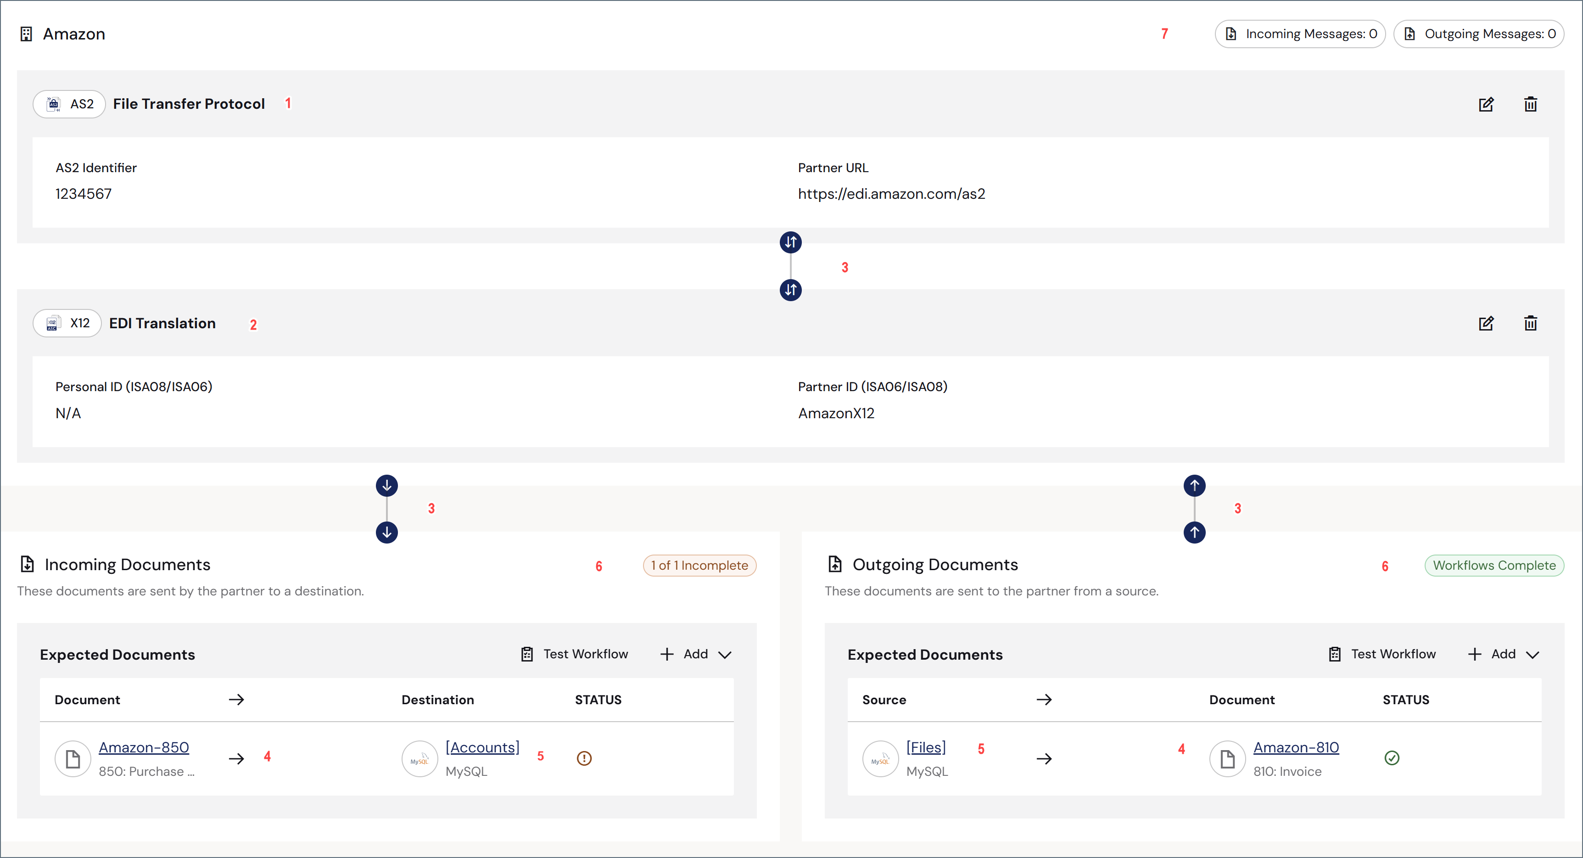Click the AS2 protocol badge
The height and width of the screenshot is (858, 1583).
(x=69, y=104)
